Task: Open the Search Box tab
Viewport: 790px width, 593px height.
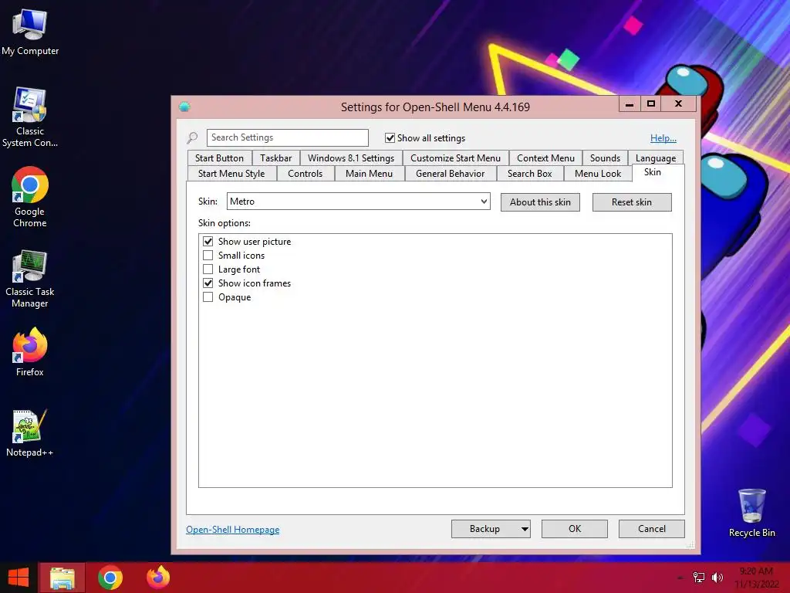Action: (x=529, y=174)
